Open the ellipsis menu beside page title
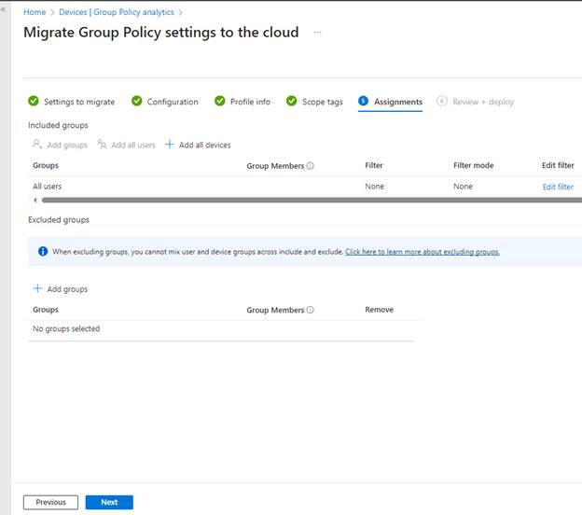Viewport: 582px width, 515px height. click(x=317, y=33)
